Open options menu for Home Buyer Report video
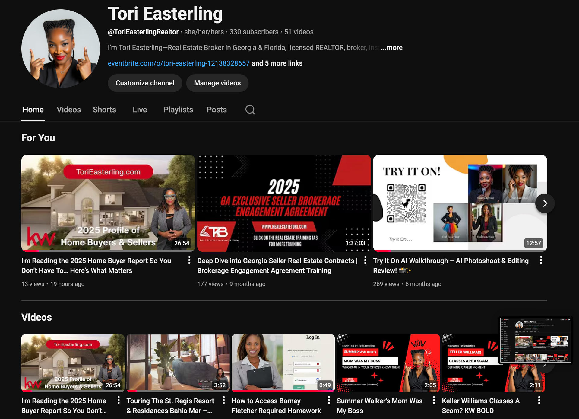Screen dimensions: 579x419 [x=189, y=260]
